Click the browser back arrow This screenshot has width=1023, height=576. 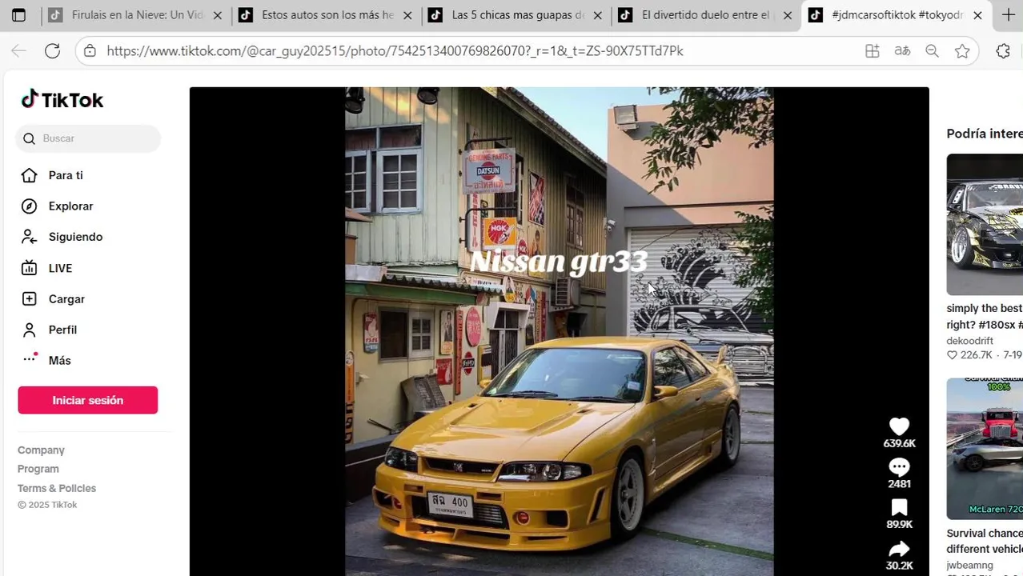coord(18,50)
